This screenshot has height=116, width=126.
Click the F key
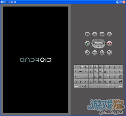91,76
